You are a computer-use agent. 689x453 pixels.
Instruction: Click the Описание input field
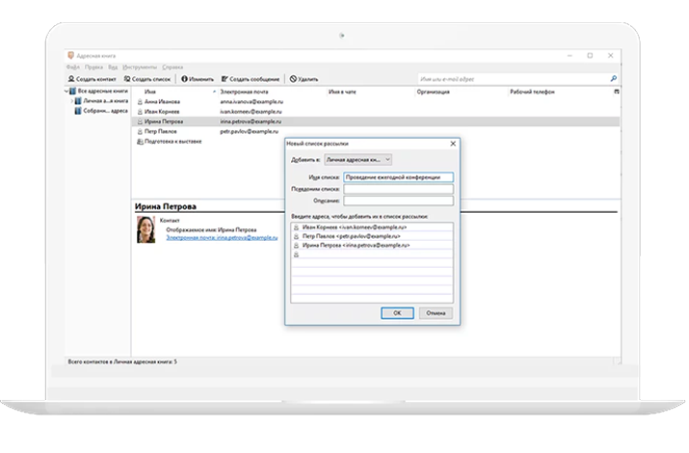click(398, 200)
